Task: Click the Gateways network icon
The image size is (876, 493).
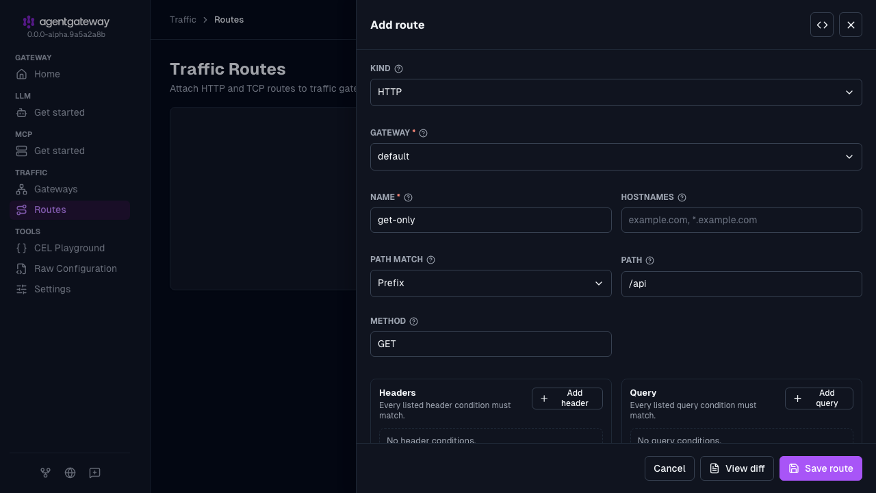Action: pos(22,189)
